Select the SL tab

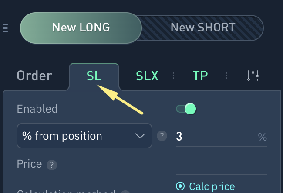94,76
